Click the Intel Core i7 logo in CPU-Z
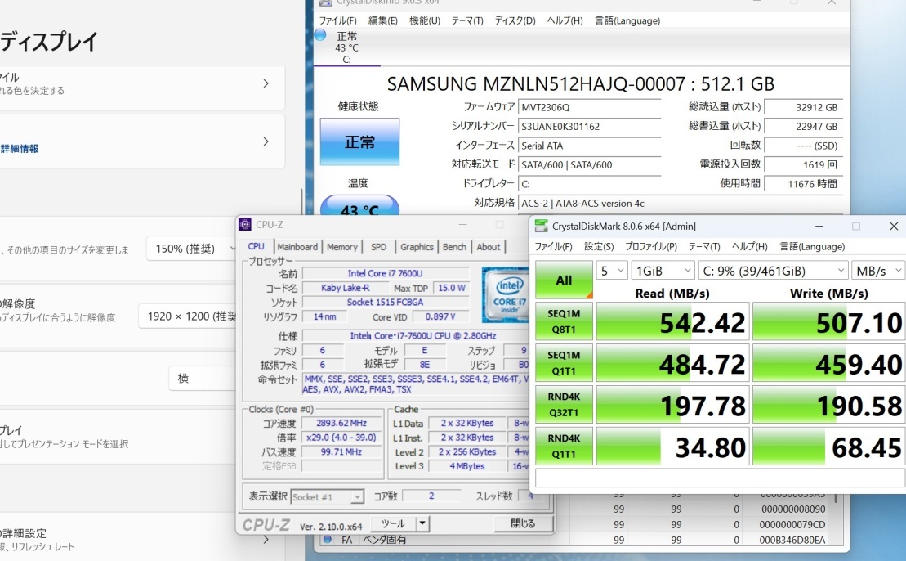This screenshot has width=906, height=561. (x=506, y=294)
